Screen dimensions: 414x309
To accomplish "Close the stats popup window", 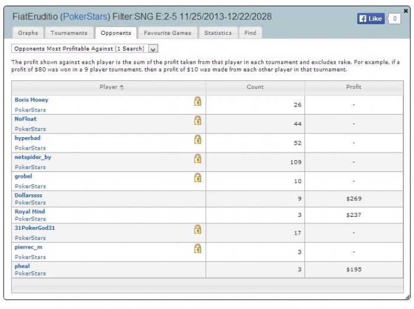I will tap(406, 11).
